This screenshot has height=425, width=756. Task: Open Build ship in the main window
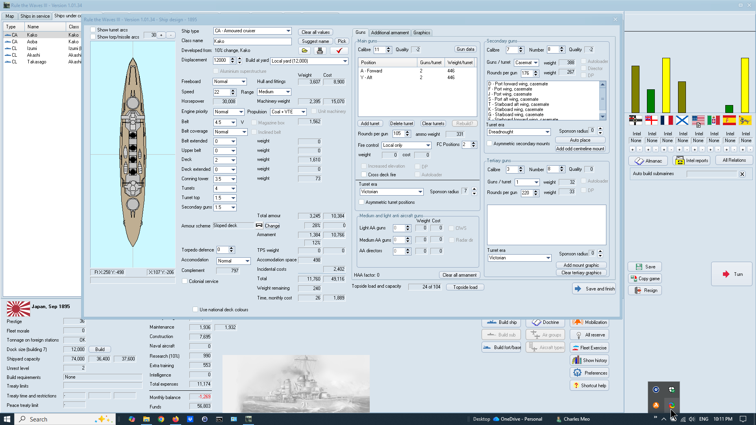coord(501,322)
